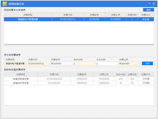Click the yellow 票 application icon
This screenshot has width=158, height=119.
5,4
